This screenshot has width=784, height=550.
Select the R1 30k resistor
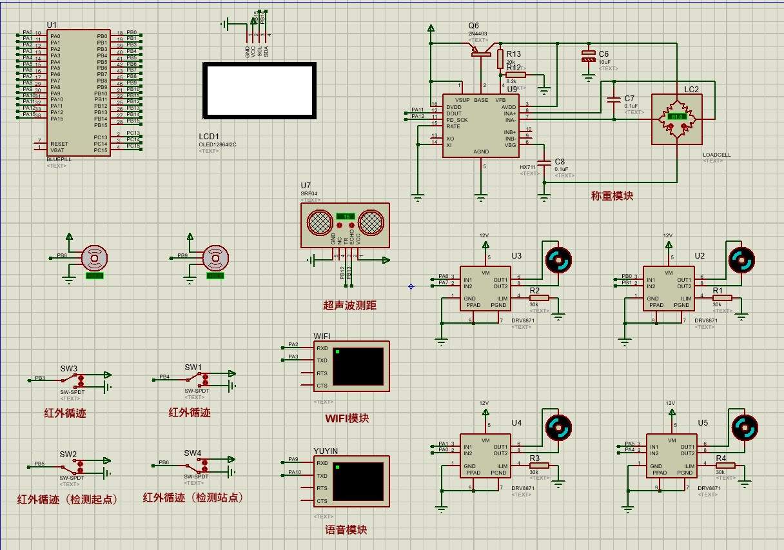coord(722,298)
